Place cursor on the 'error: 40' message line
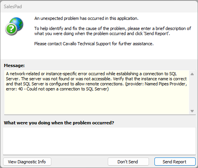The width and height of the screenshot is (198, 168). coord(57,89)
